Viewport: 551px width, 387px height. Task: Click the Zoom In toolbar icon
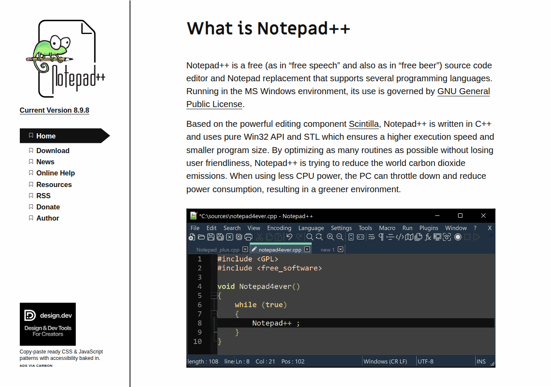pyautogui.click(x=330, y=237)
